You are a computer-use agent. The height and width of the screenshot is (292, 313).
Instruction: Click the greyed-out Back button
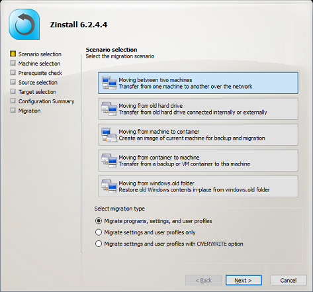(x=203, y=280)
